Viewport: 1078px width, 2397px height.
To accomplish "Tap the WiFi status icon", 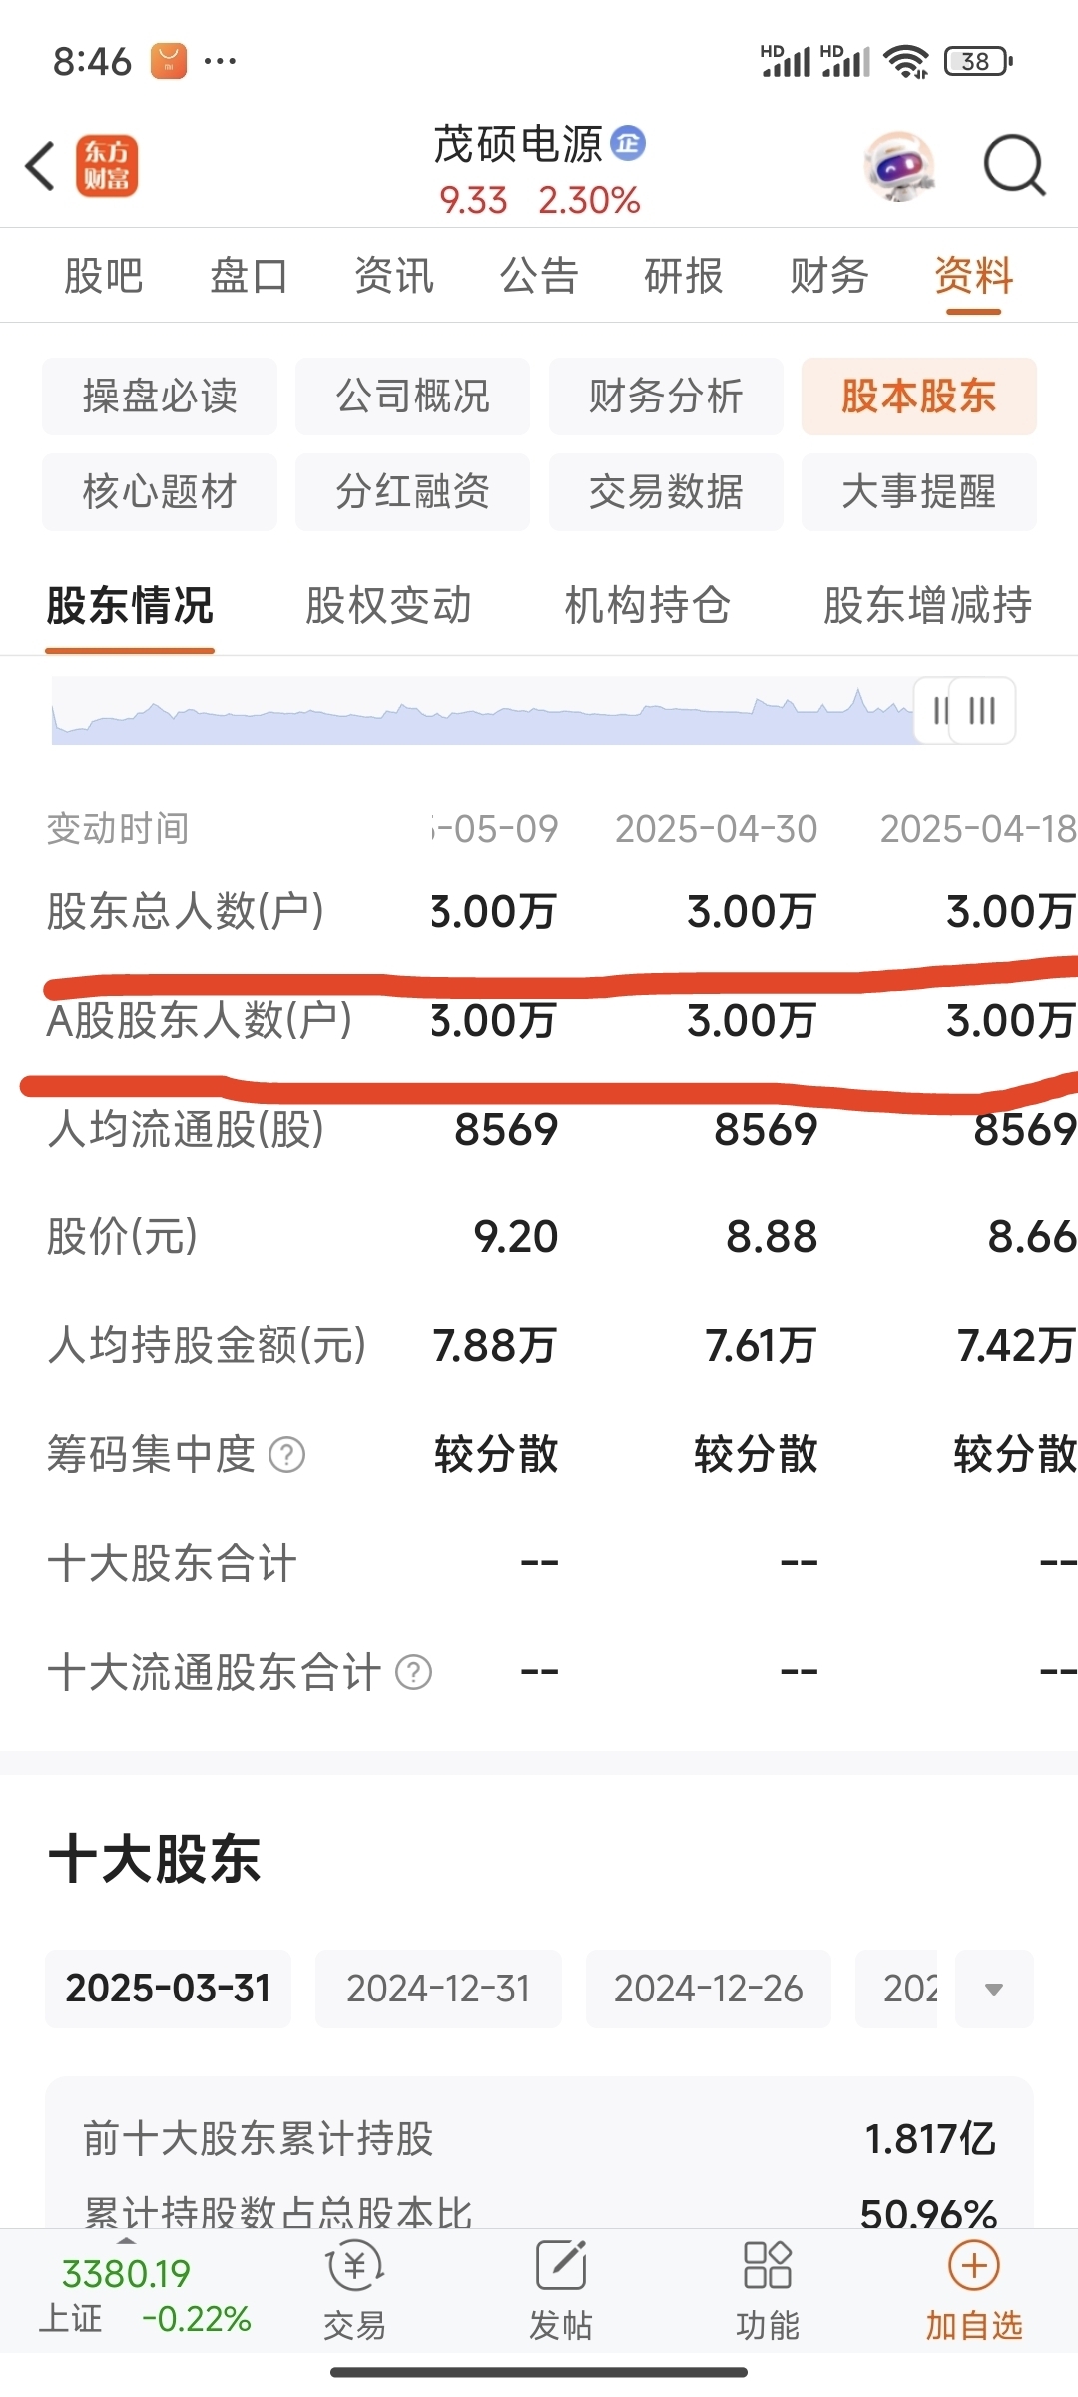I will point(907,61).
